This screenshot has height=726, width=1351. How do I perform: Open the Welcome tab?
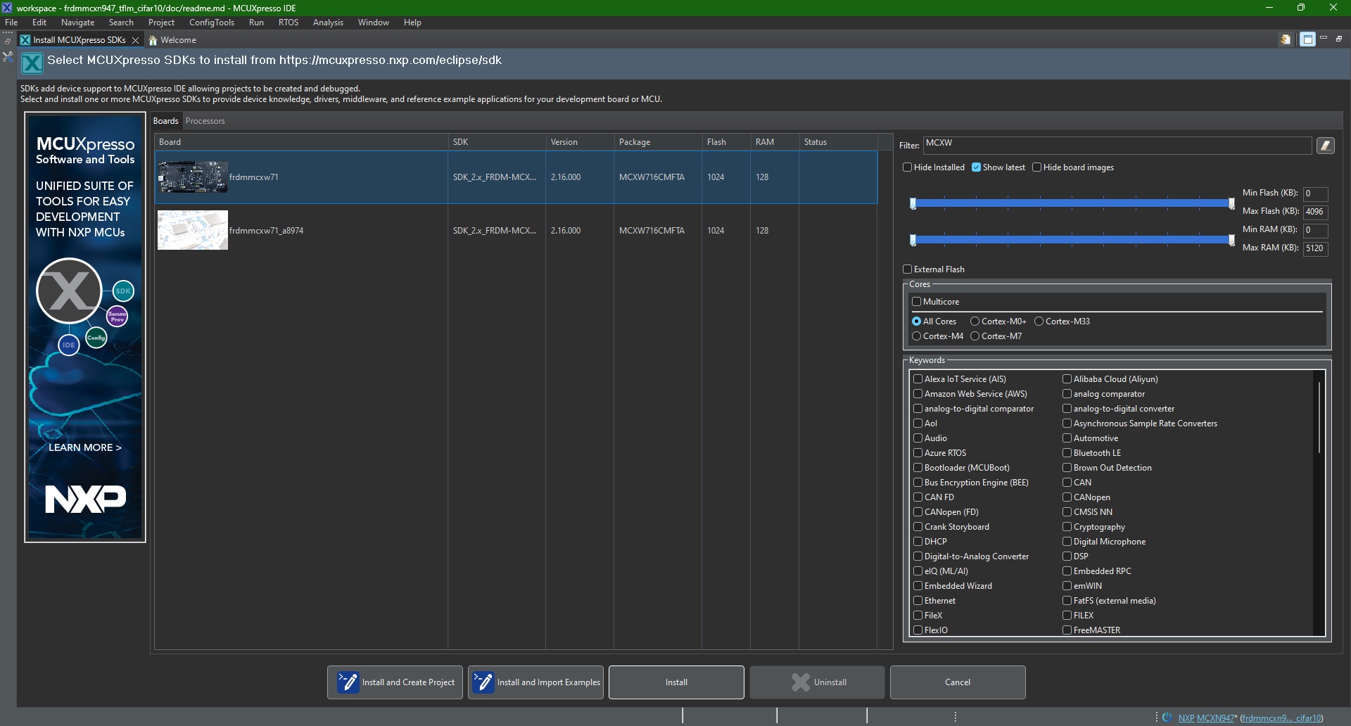[172, 40]
